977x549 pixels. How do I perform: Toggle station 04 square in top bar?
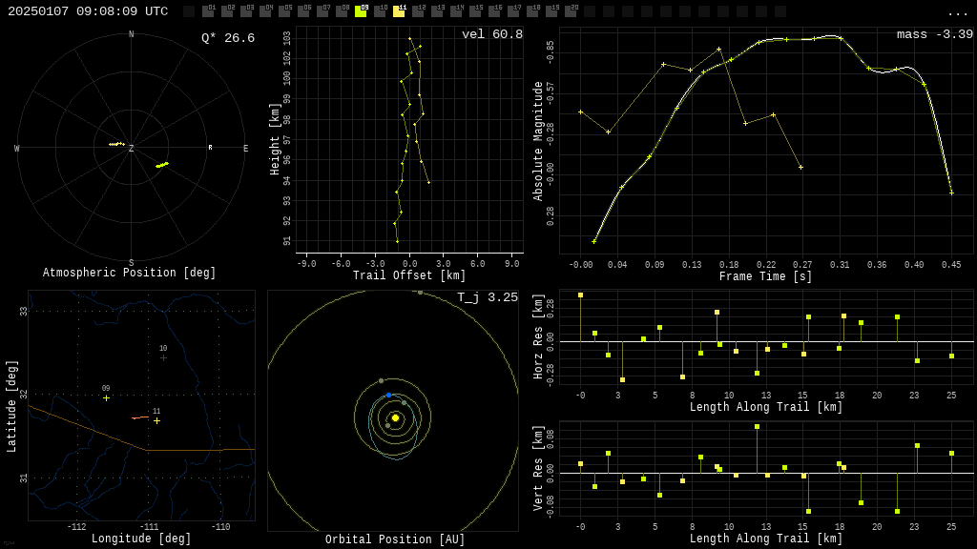pos(265,11)
